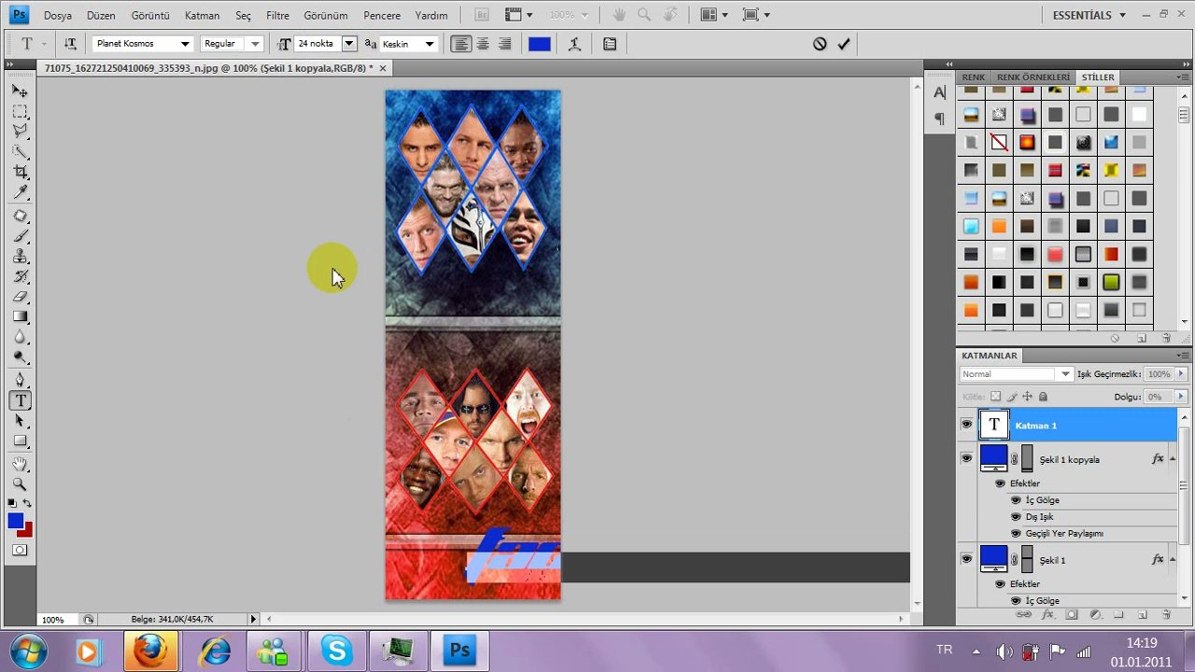Toggle lock all for layer
This screenshot has height=672, width=1195.
1043,397
